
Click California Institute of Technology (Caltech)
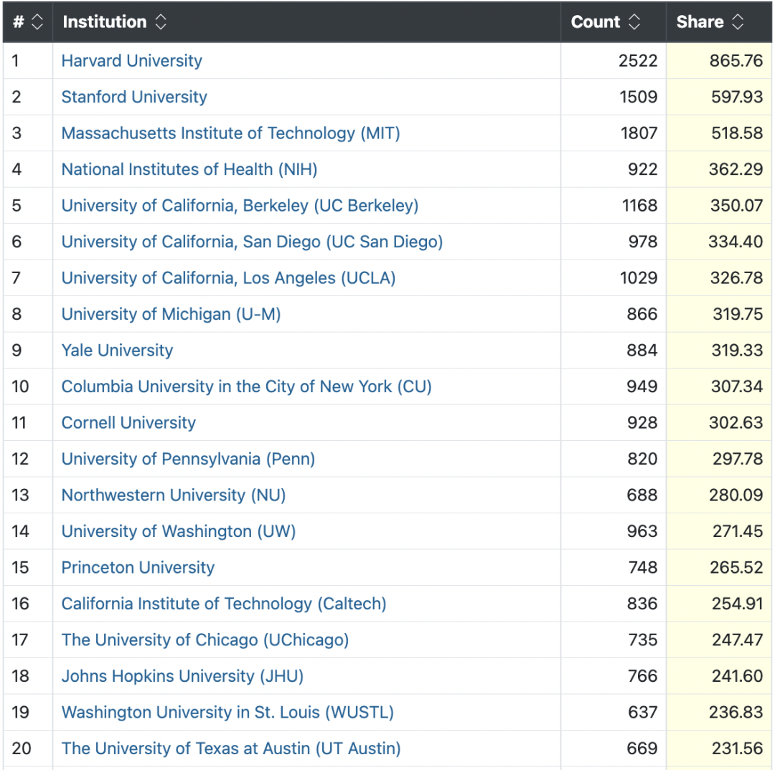224,604
